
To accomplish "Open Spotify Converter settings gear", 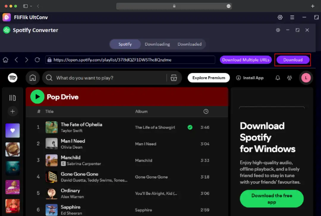I will point(278,30).
